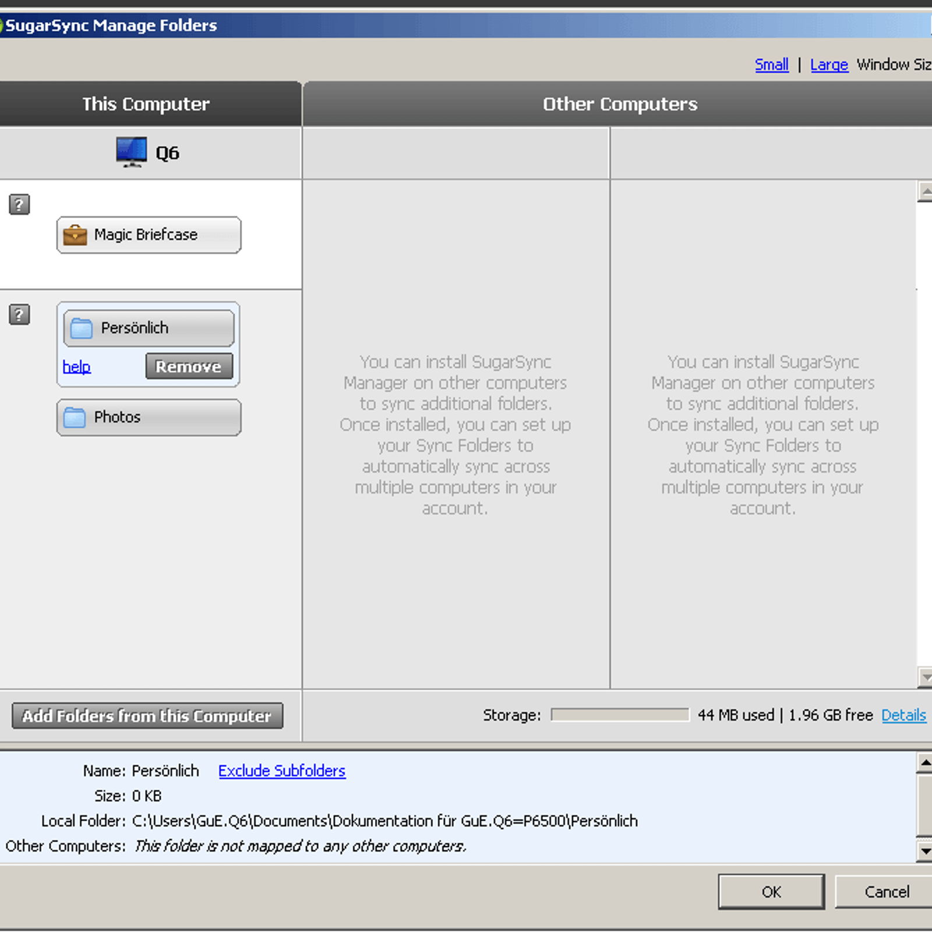The image size is (932, 932).
Task: Switch window size to Small
Action: [x=772, y=64]
